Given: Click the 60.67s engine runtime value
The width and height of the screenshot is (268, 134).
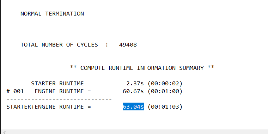Looking at the screenshot, I should pos(133,91).
